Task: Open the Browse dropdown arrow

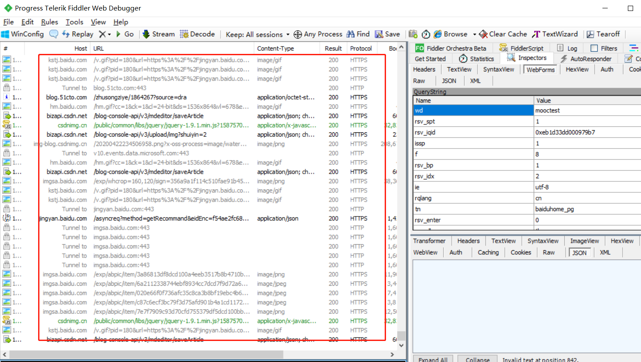Action: click(x=474, y=34)
